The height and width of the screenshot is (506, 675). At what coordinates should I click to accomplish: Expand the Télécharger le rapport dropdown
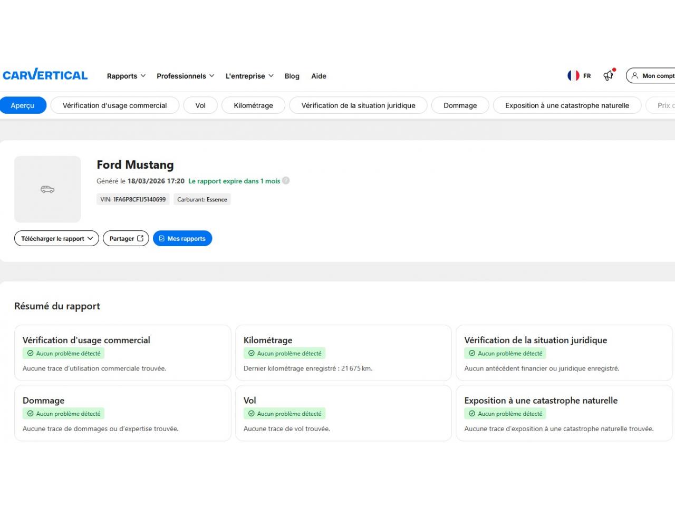(x=56, y=238)
